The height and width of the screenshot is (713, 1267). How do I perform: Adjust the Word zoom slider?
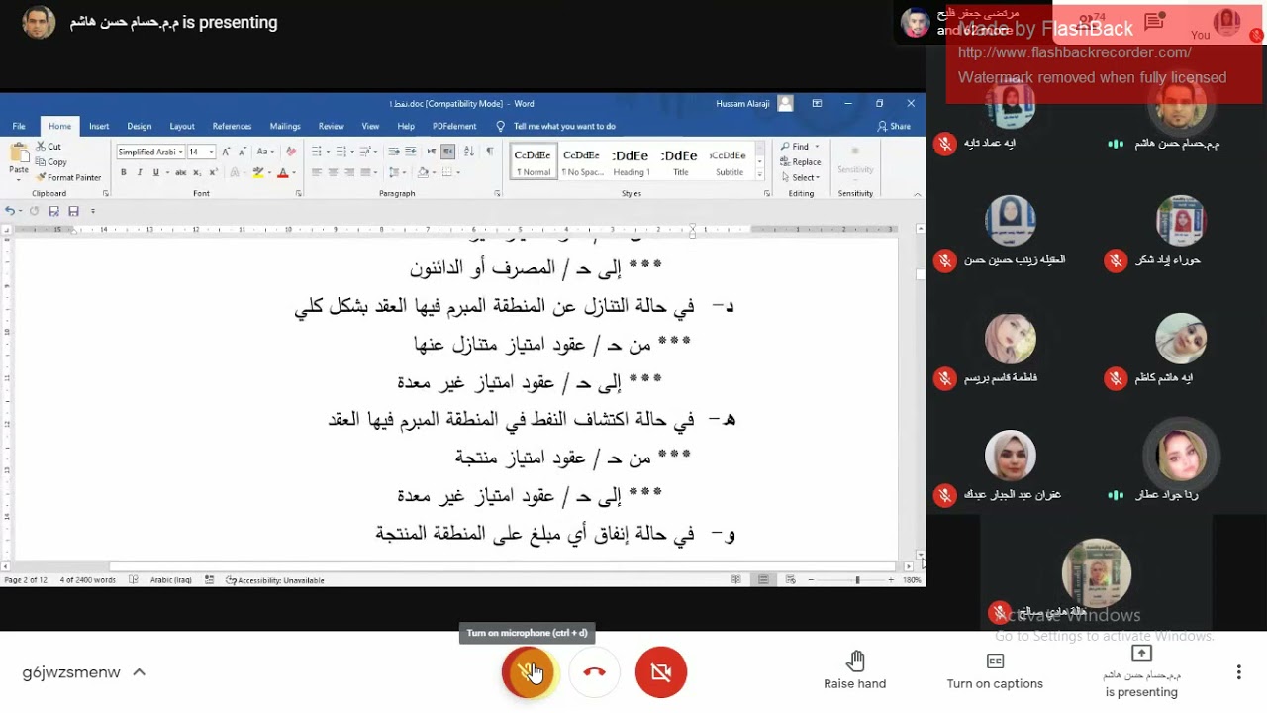(x=857, y=580)
